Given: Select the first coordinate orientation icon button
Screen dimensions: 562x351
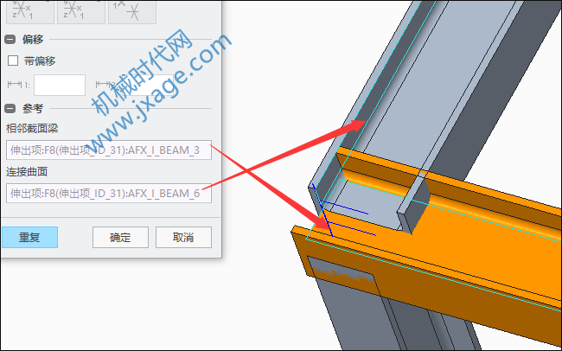Looking at the screenshot, I should [30, 11].
